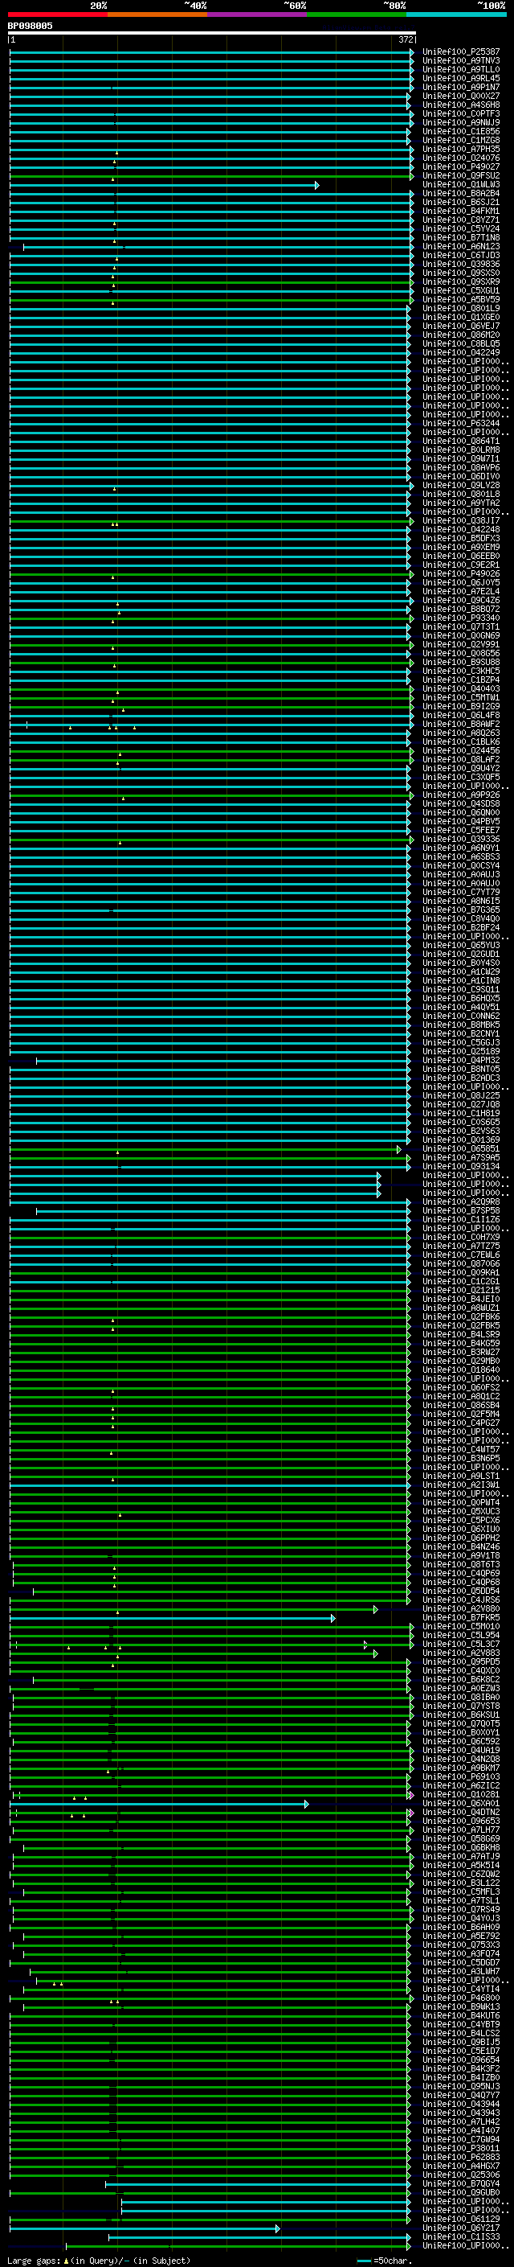
Task: Select the query name BP098005
Action: (30, 27)
